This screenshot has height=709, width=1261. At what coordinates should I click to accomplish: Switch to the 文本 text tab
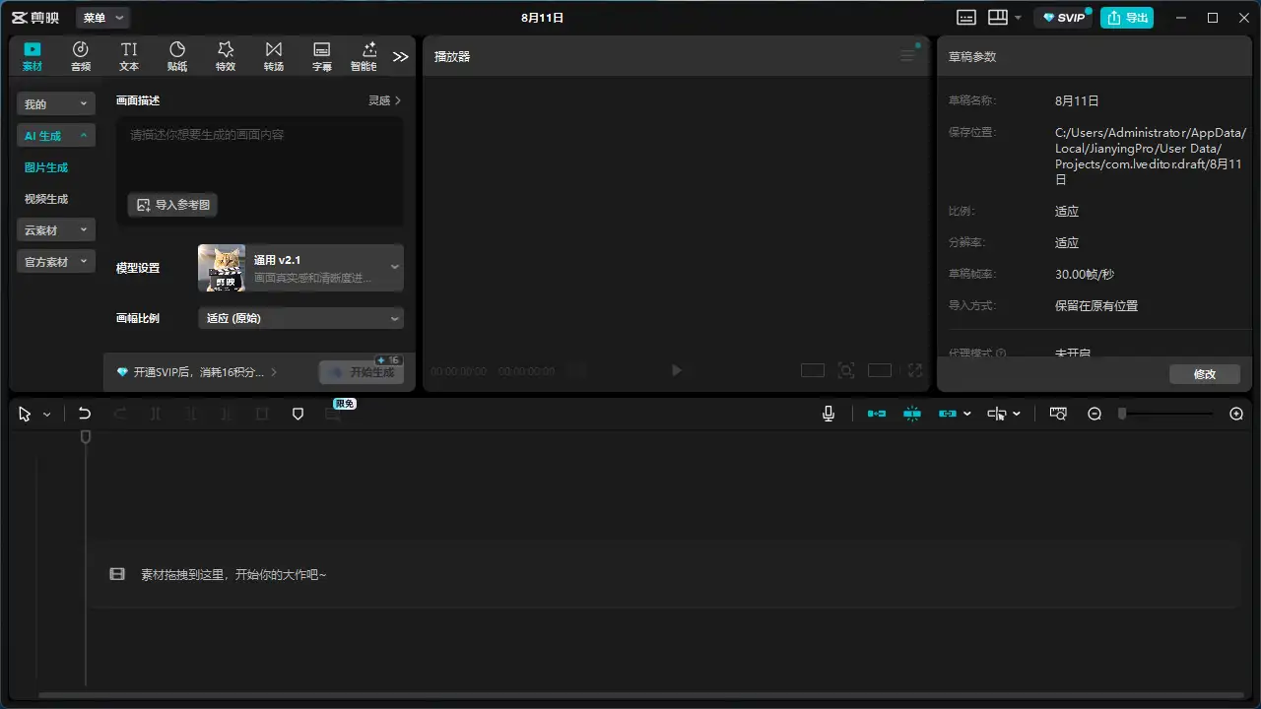pos(129,56)
